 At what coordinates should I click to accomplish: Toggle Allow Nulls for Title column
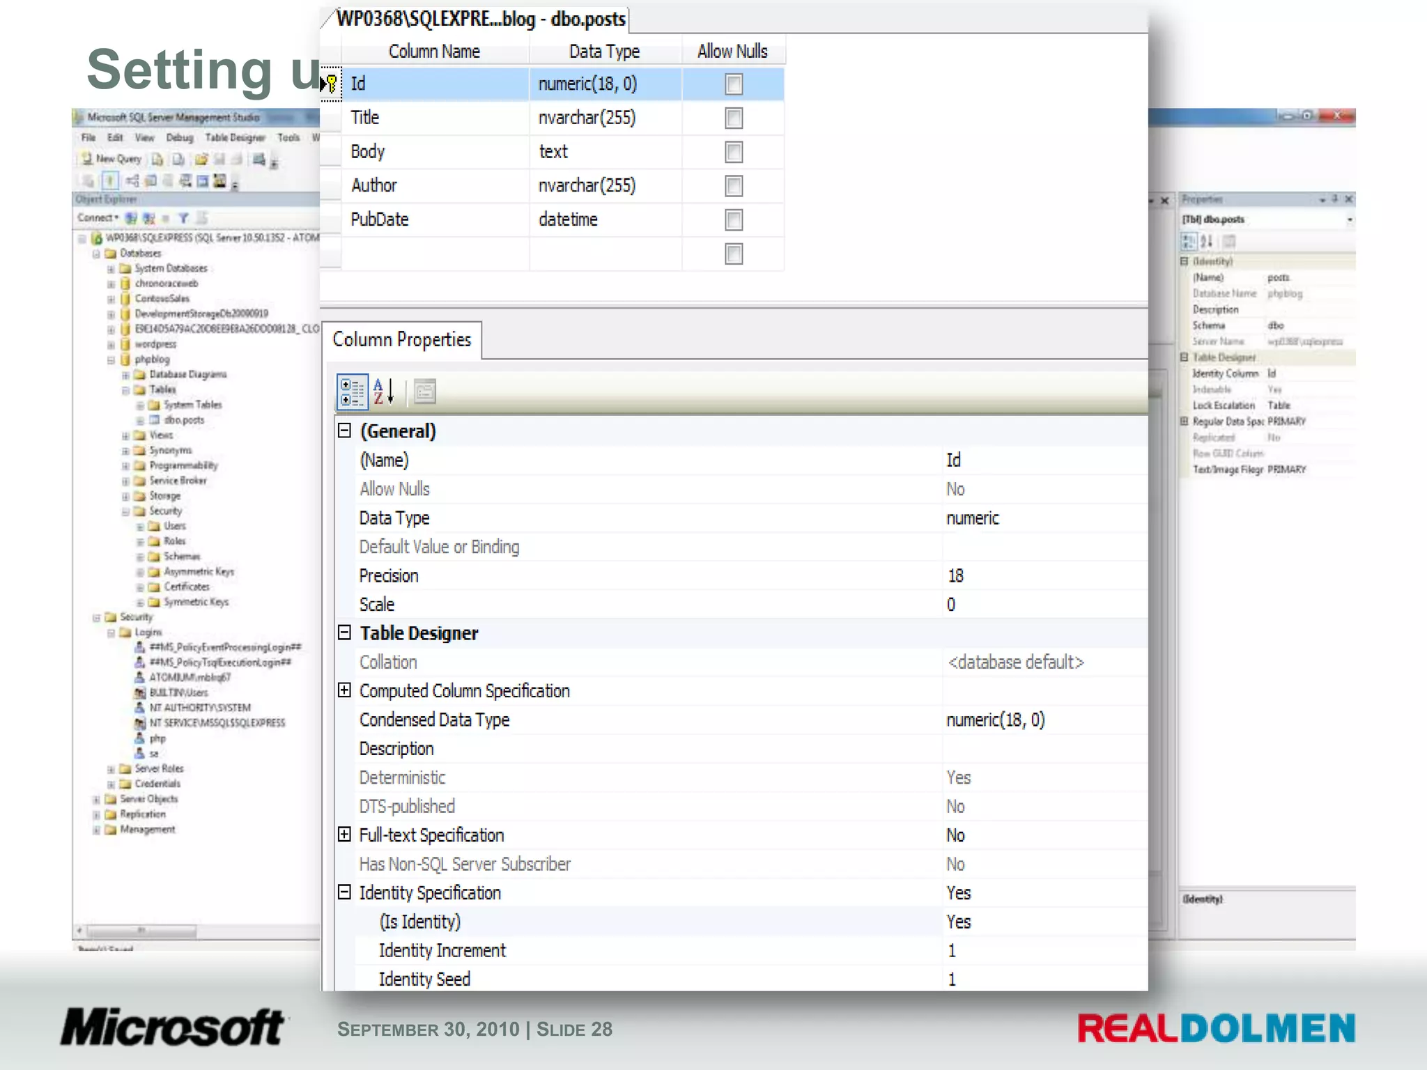coord(734,118)
